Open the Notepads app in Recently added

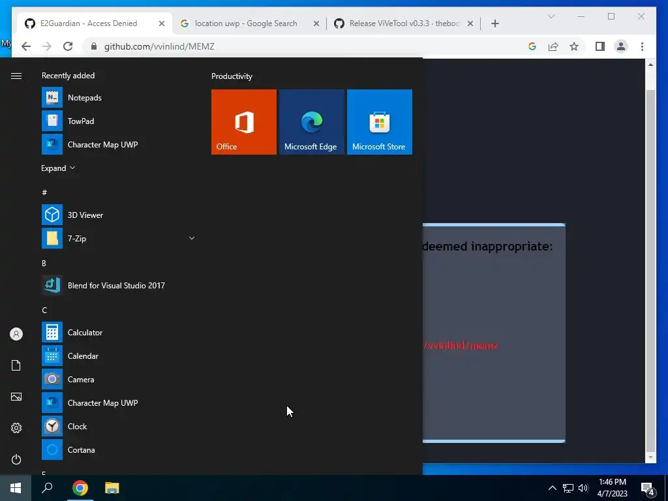(119, 98)
